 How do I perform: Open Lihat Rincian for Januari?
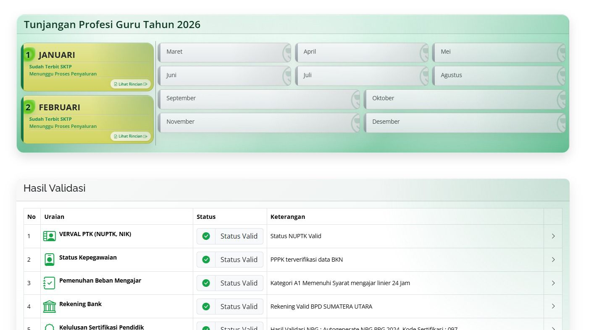pyautogui.click(x=130, y=84)
